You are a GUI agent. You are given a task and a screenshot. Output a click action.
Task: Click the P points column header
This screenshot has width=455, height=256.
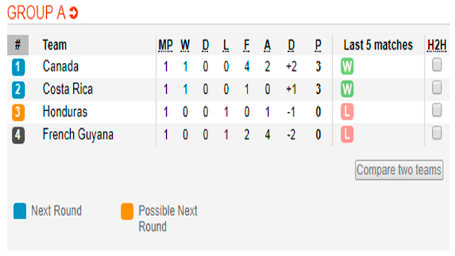point(318,46)
